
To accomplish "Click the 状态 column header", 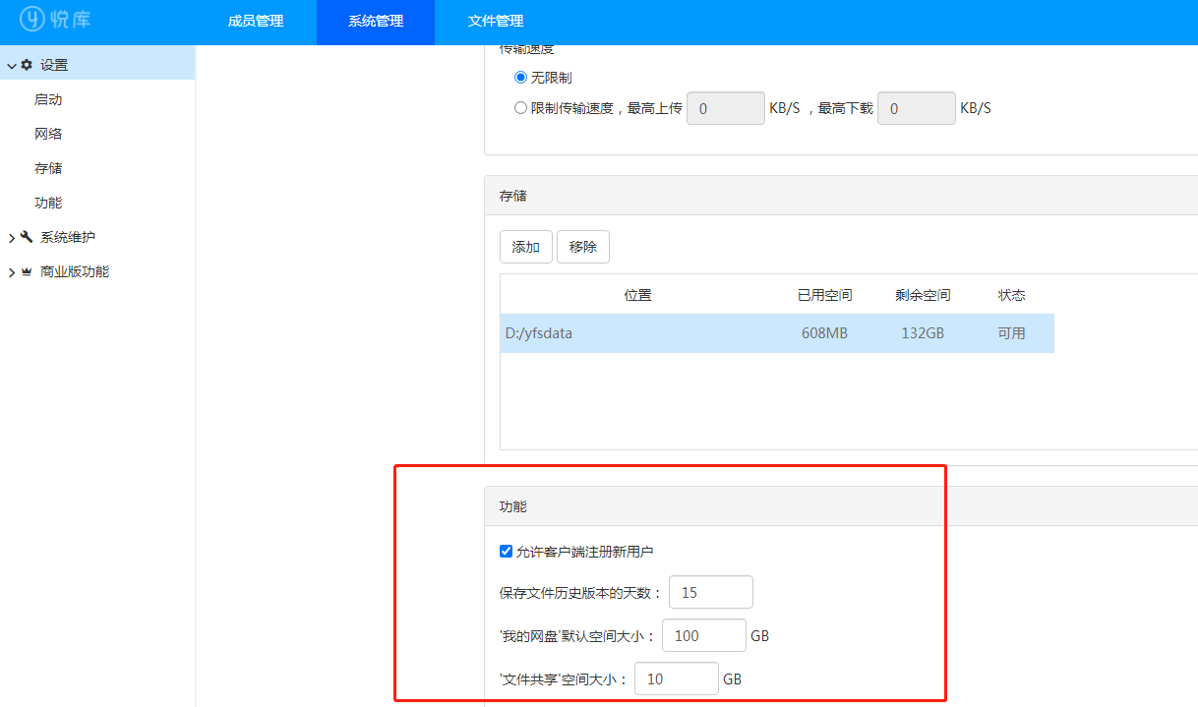I will point(1011,295).
